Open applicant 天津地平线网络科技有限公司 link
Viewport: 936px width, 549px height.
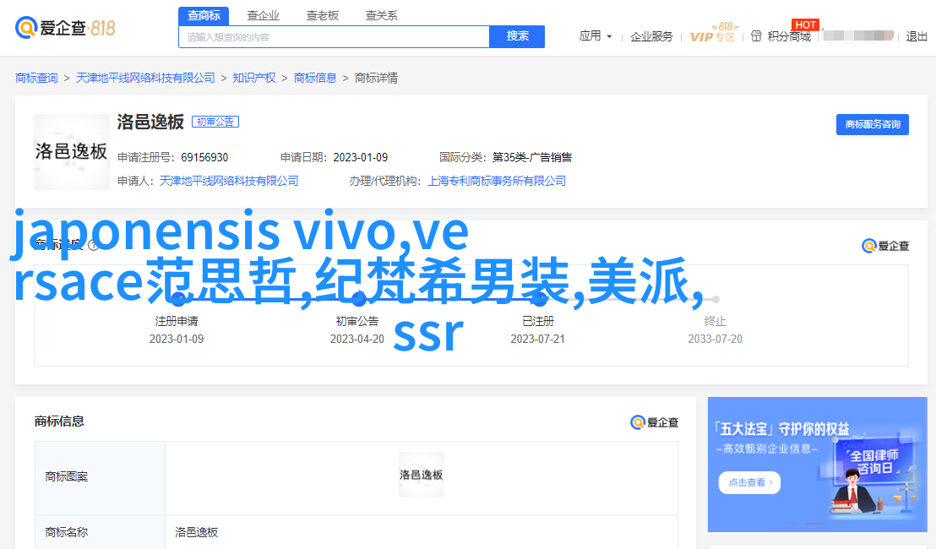point(229,181)
